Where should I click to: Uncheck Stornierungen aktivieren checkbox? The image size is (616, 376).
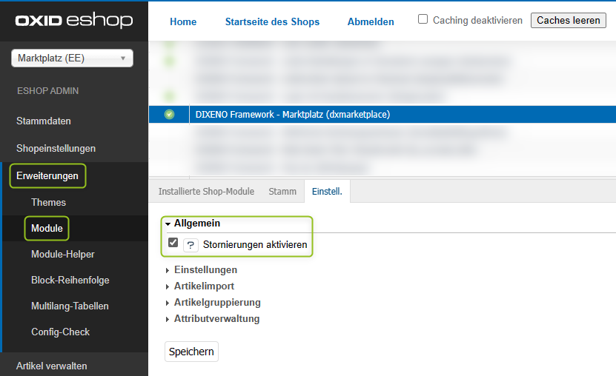pos(173,243)
